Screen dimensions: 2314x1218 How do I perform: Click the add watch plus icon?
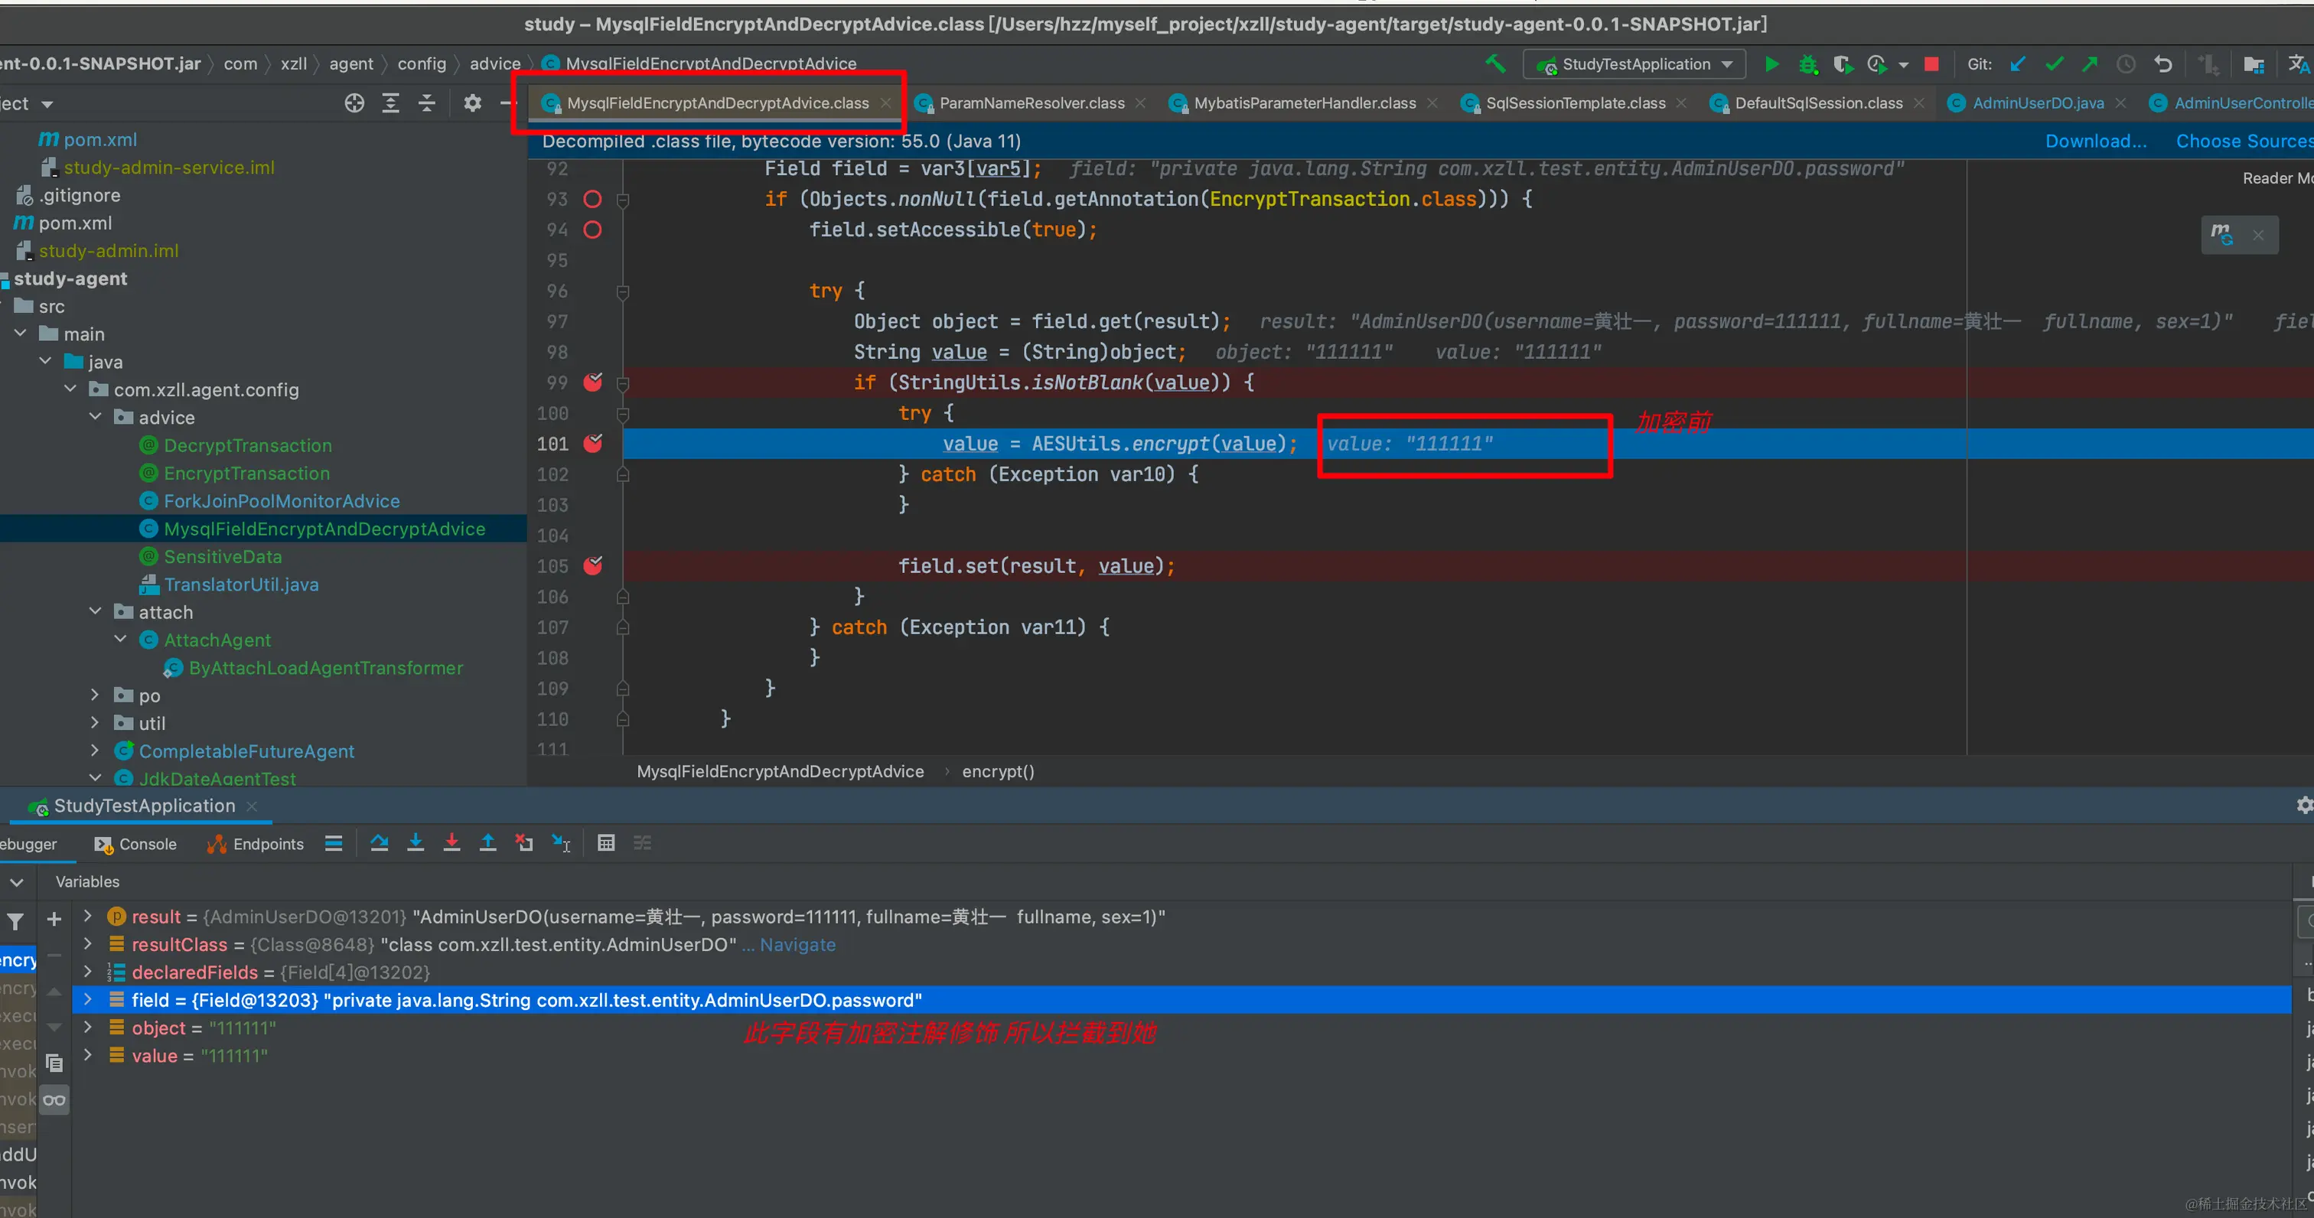(x=54, y=919)
